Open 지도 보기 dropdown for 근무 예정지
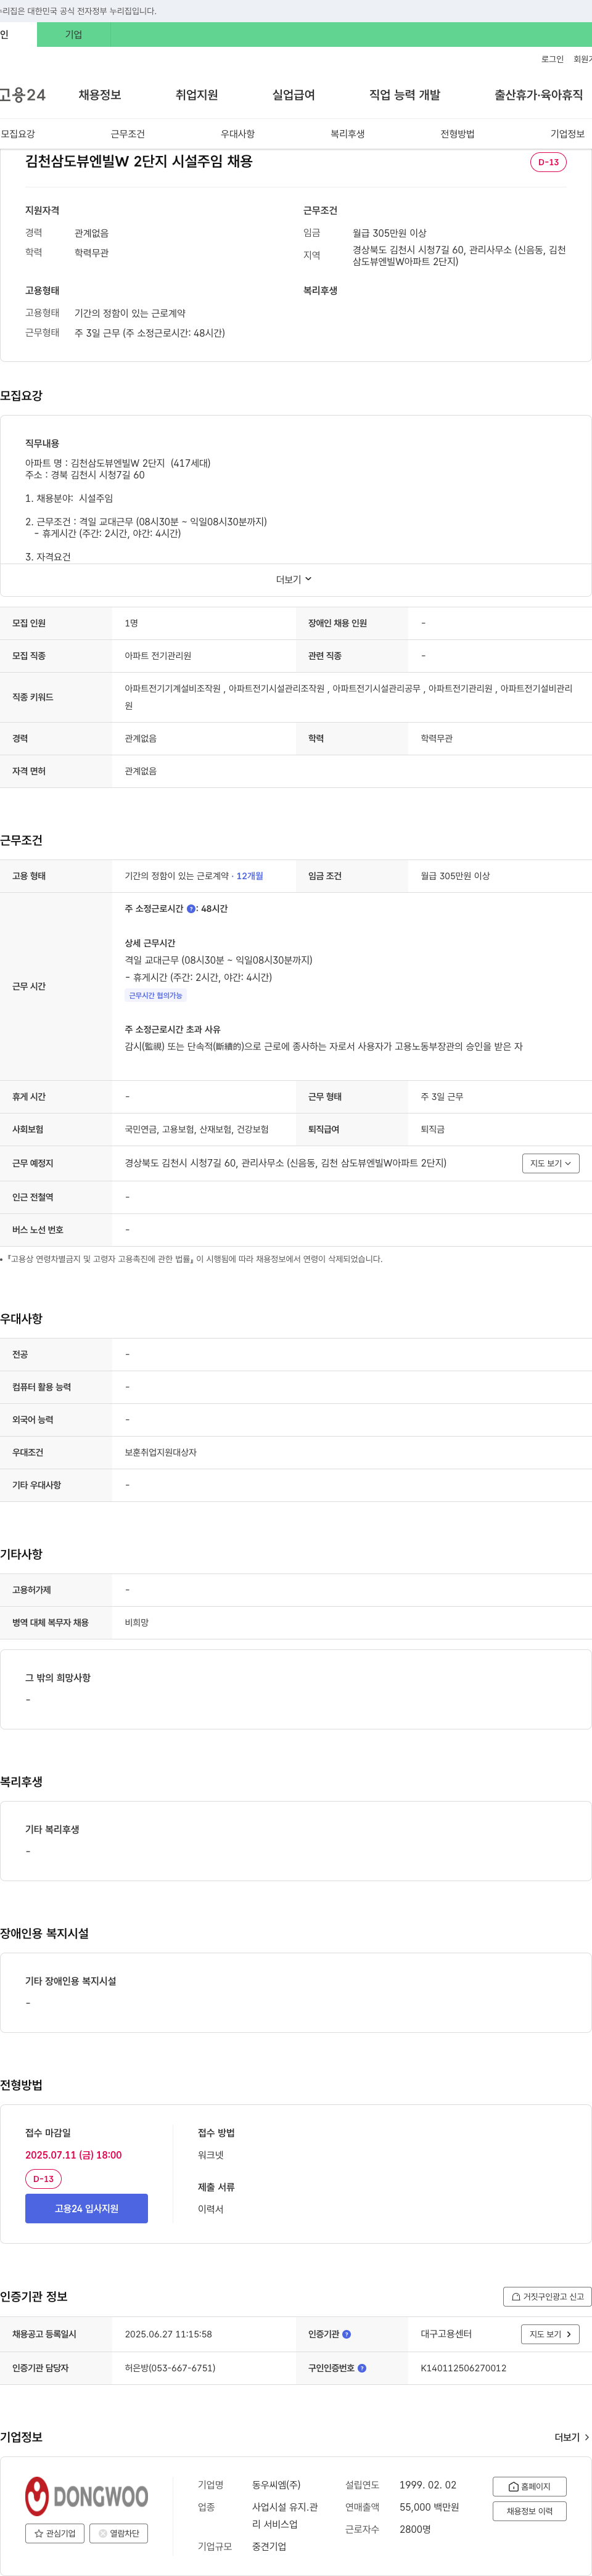Screen dimensions: 592x2576 pyautogui.click(x=550, y=1163)
